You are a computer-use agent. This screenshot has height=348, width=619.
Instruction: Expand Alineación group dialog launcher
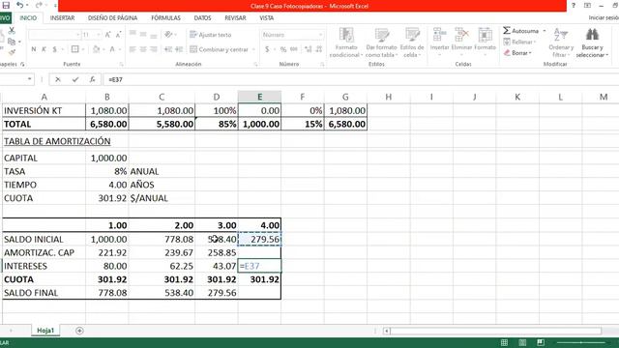[x=255, y=64]
